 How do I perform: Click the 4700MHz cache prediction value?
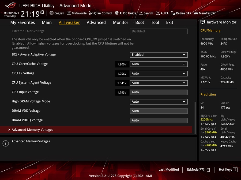tap(211, 145)
